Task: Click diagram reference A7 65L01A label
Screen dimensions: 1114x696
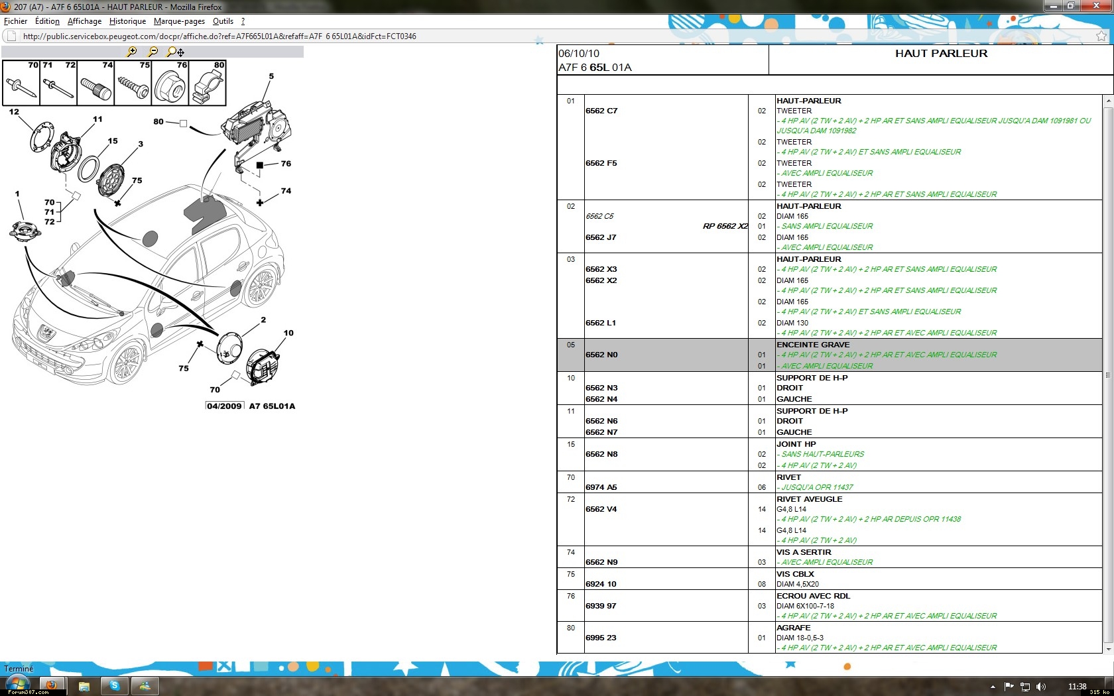Action: pyautogui.click(x=272, y=406)
